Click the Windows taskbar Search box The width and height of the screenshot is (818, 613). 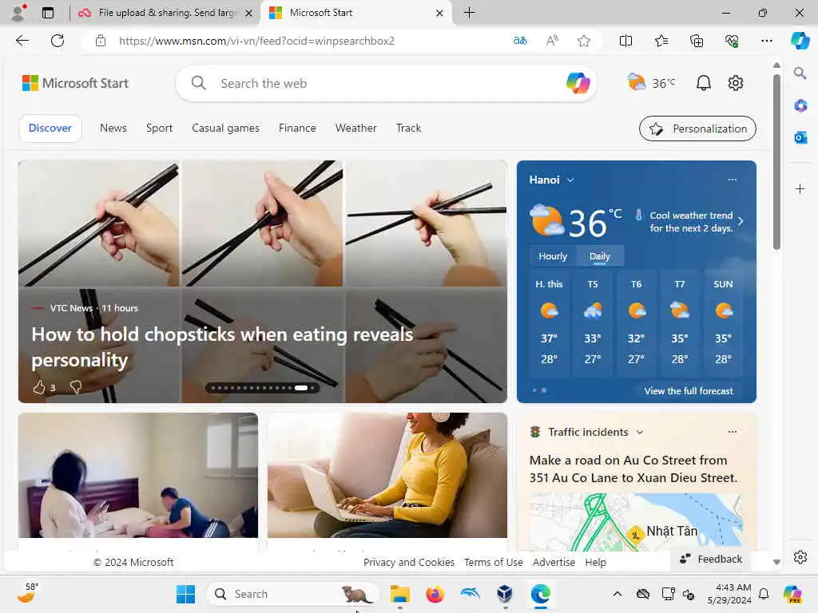[292, 594]
